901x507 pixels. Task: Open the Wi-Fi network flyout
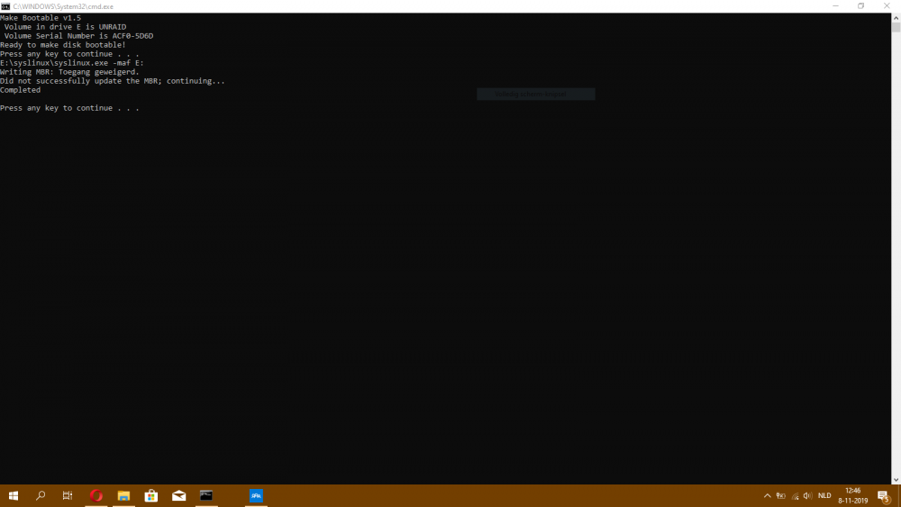click(x=795, y=495)
